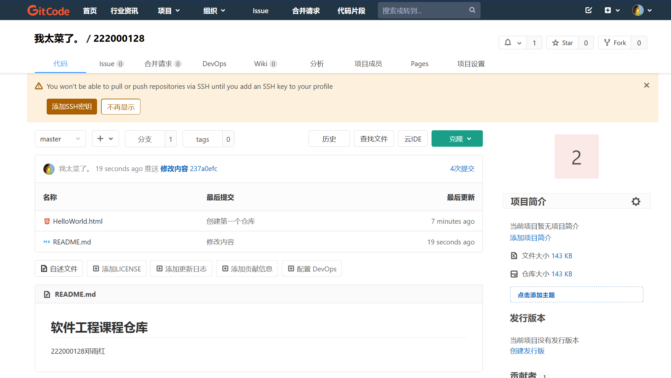The width and height of the screenshot is (671, 378).
Task: Click the GitCode logo
Action: coord(48,11)
